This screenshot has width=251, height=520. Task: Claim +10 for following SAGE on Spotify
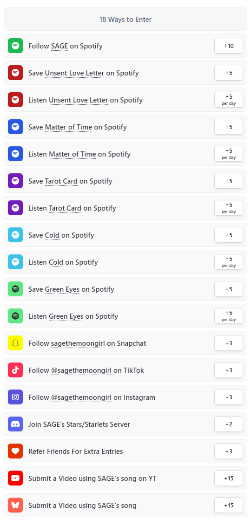[x=229, y=46]
